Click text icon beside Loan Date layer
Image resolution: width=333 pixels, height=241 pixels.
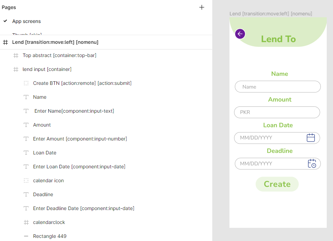pyautogui.click(x=26, y=153)
